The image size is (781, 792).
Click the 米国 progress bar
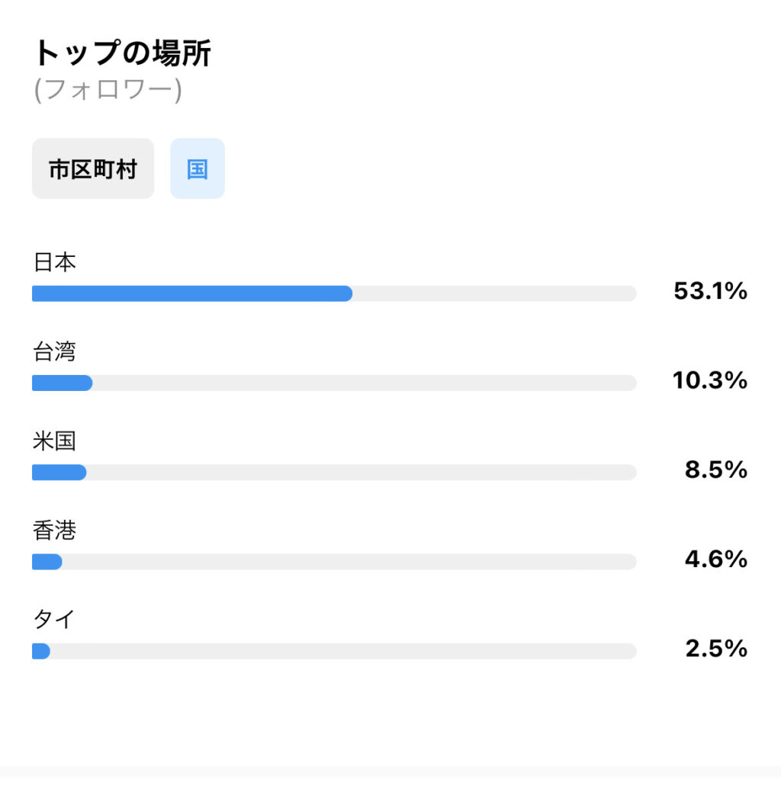334,473
